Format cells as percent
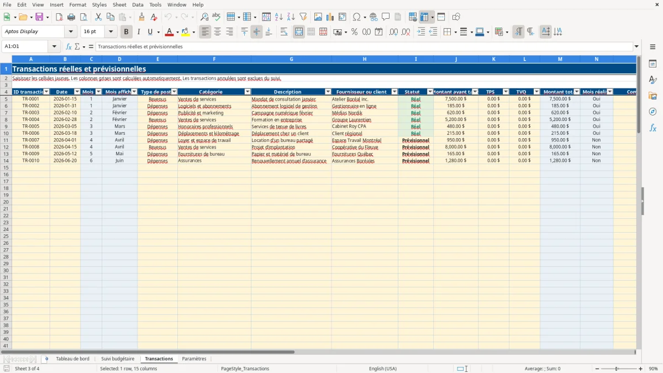This screenshot has width=663, height=373. (354, 32)
